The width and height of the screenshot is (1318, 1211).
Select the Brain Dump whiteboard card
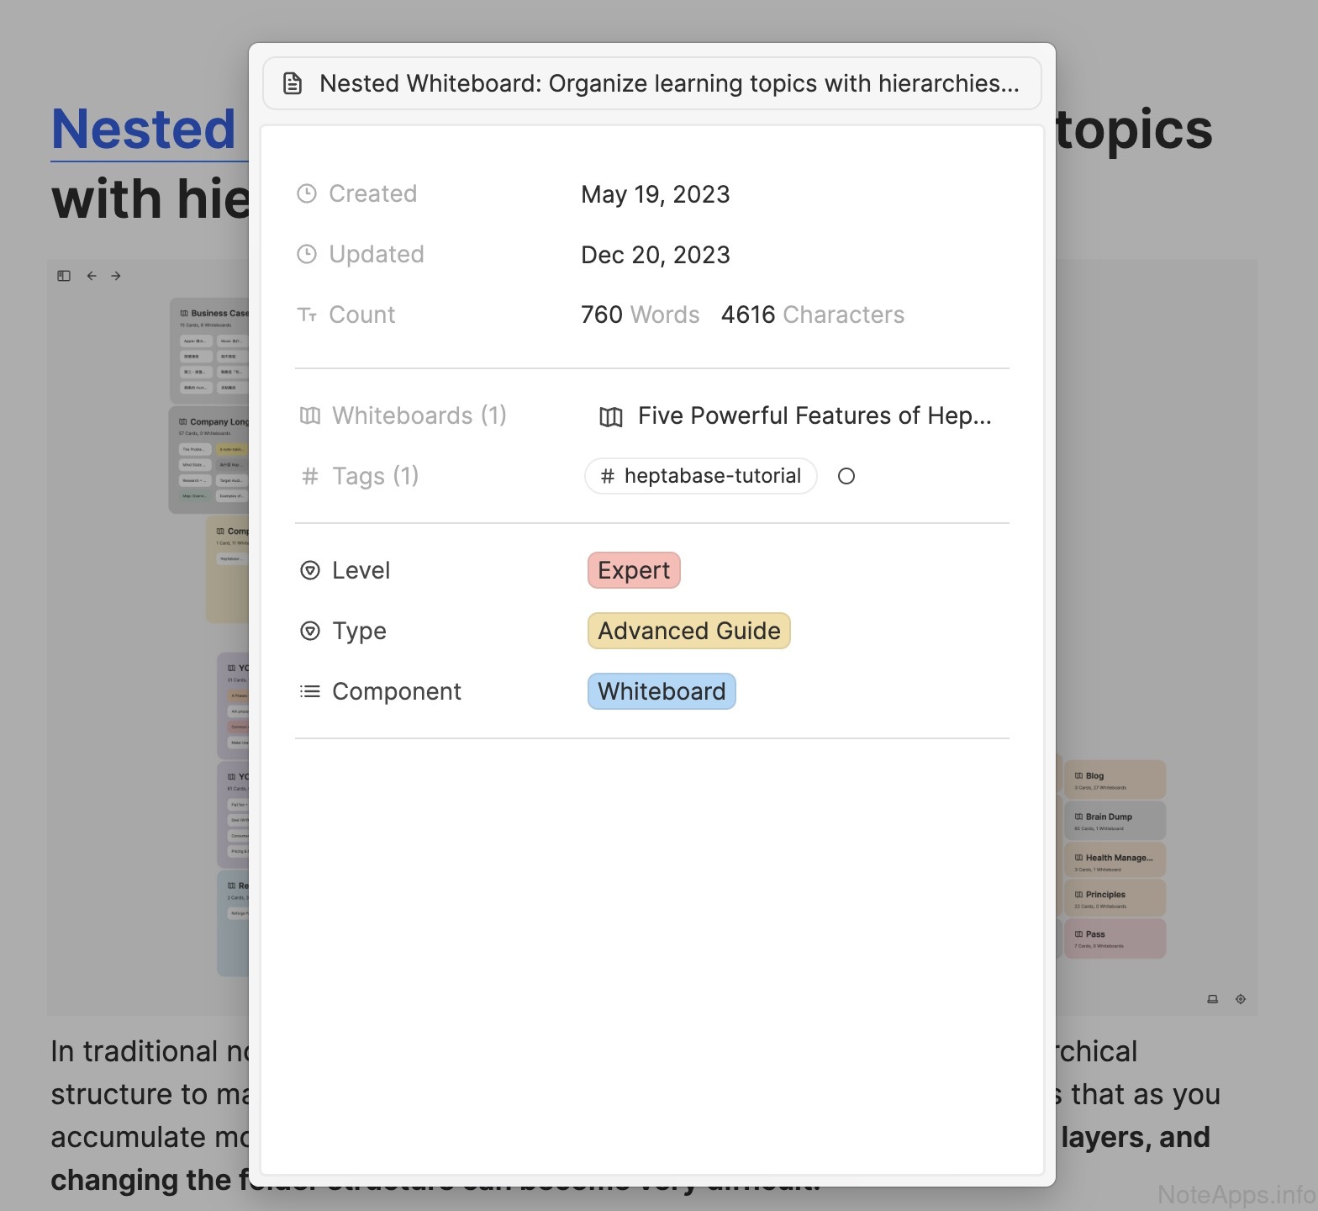[1115, 821]
